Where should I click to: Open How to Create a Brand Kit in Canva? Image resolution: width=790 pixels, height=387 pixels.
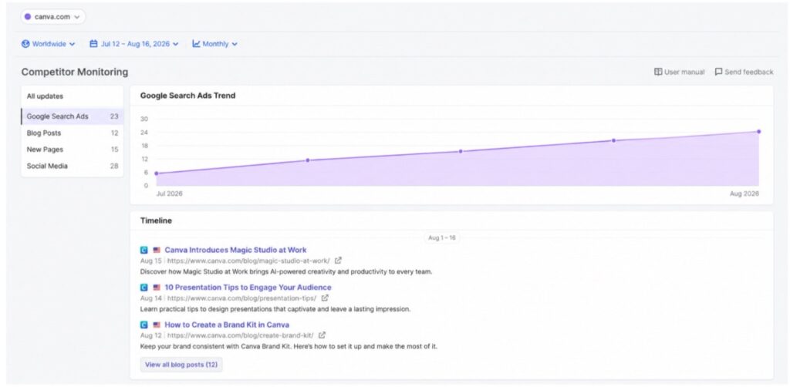click(227, 325)
